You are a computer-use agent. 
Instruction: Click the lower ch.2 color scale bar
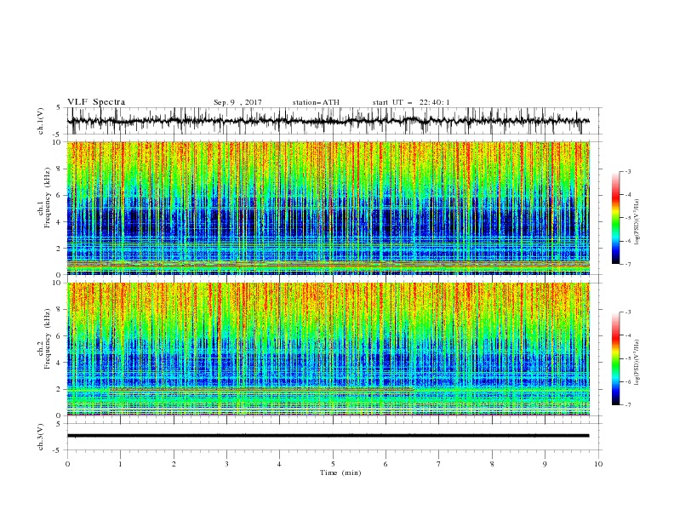(x=615, y=358)
